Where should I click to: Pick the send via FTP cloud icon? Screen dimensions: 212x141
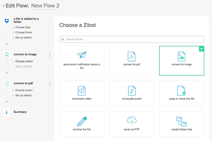132,121
